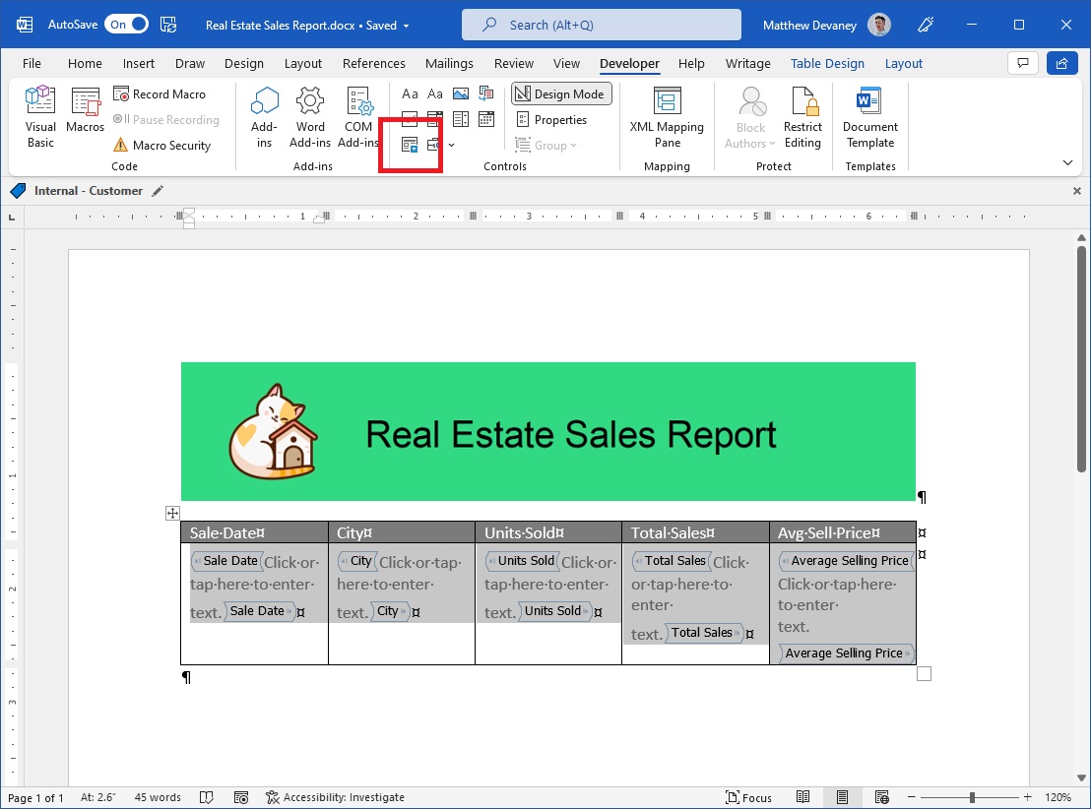The height and width of the screenshot is (809, 1091).
Task: Open the Macros dialog icon
Action: tap(85, 110)
